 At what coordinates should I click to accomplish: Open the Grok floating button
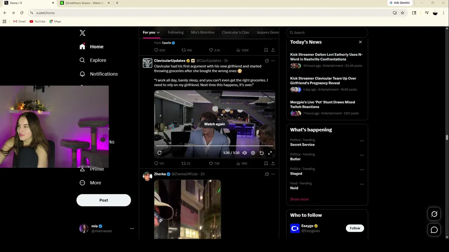434,214
